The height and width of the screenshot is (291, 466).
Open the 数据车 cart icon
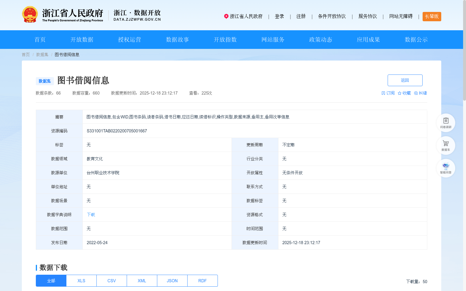pyautogui.click(x=446, y=145)
